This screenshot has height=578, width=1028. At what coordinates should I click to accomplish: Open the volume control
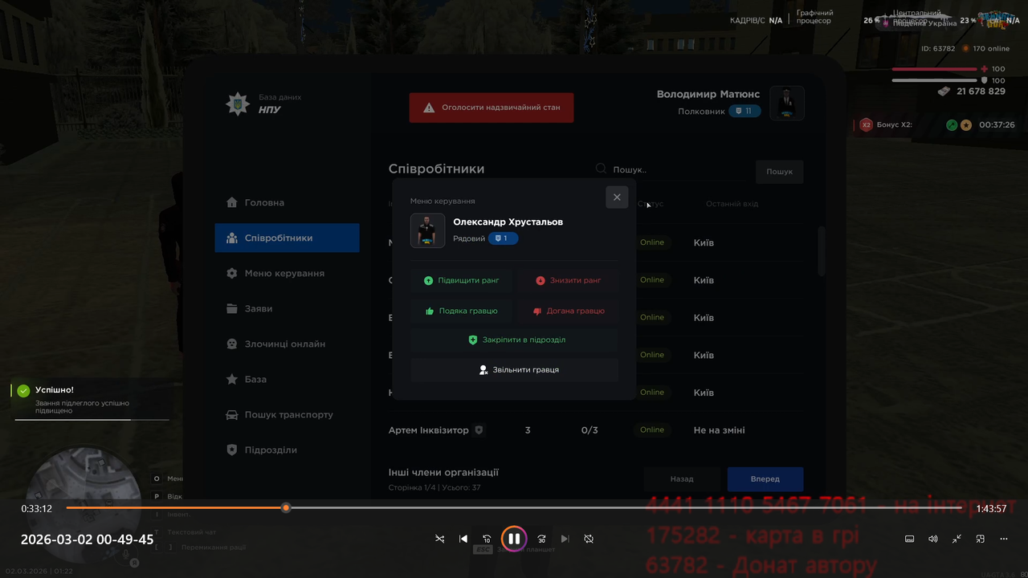pos(933,539)
